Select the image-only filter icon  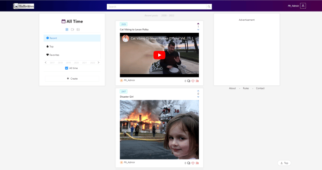pos(78,29)
